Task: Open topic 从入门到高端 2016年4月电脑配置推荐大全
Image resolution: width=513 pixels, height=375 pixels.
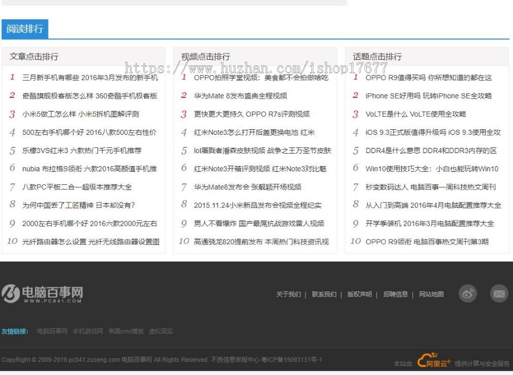Action: [434, 205]
